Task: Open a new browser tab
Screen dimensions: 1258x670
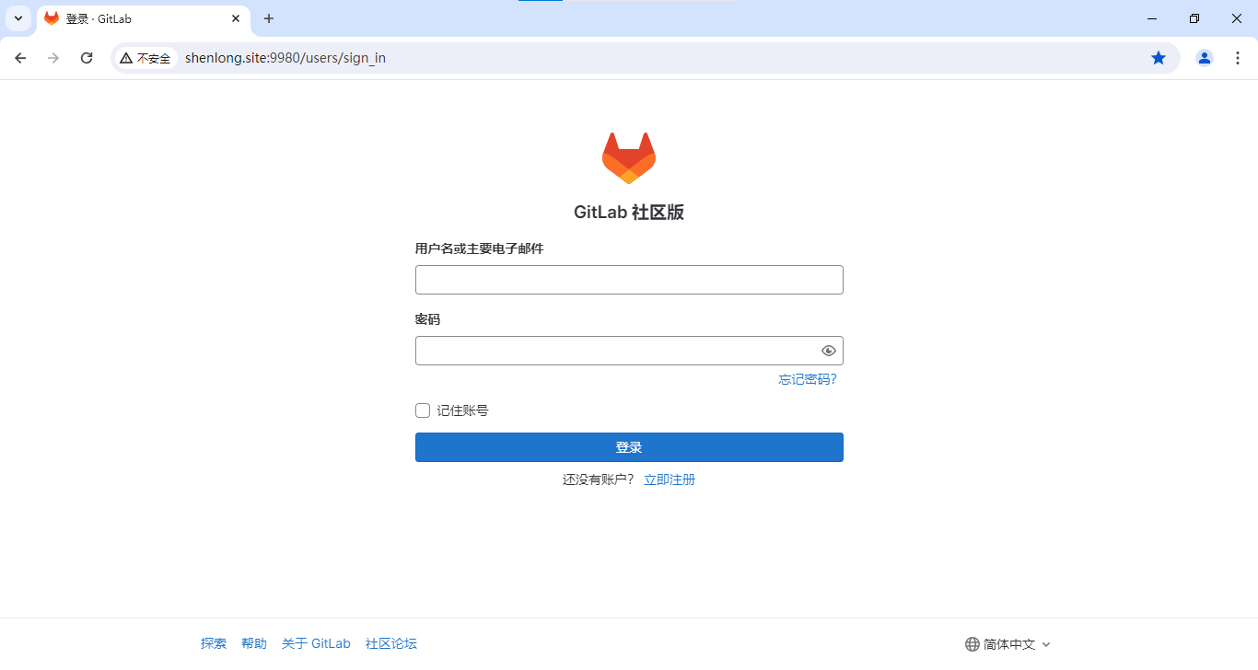Action: (268, 18)
